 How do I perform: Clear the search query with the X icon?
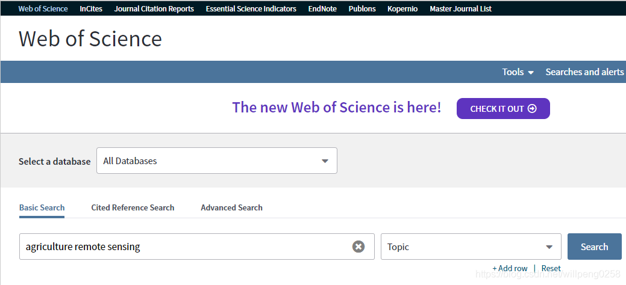point(358,247)
